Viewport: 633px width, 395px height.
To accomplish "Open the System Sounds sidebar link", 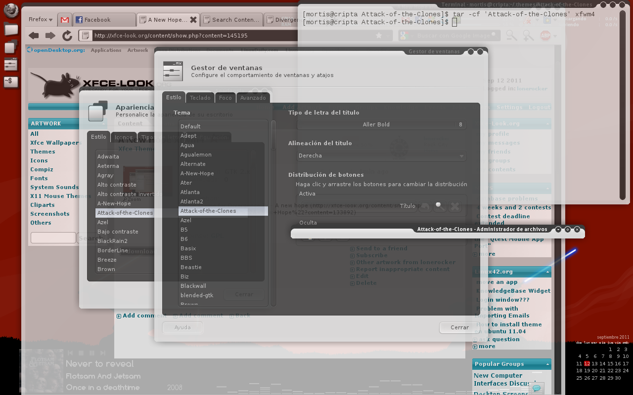I will click(x=54, y=187).
